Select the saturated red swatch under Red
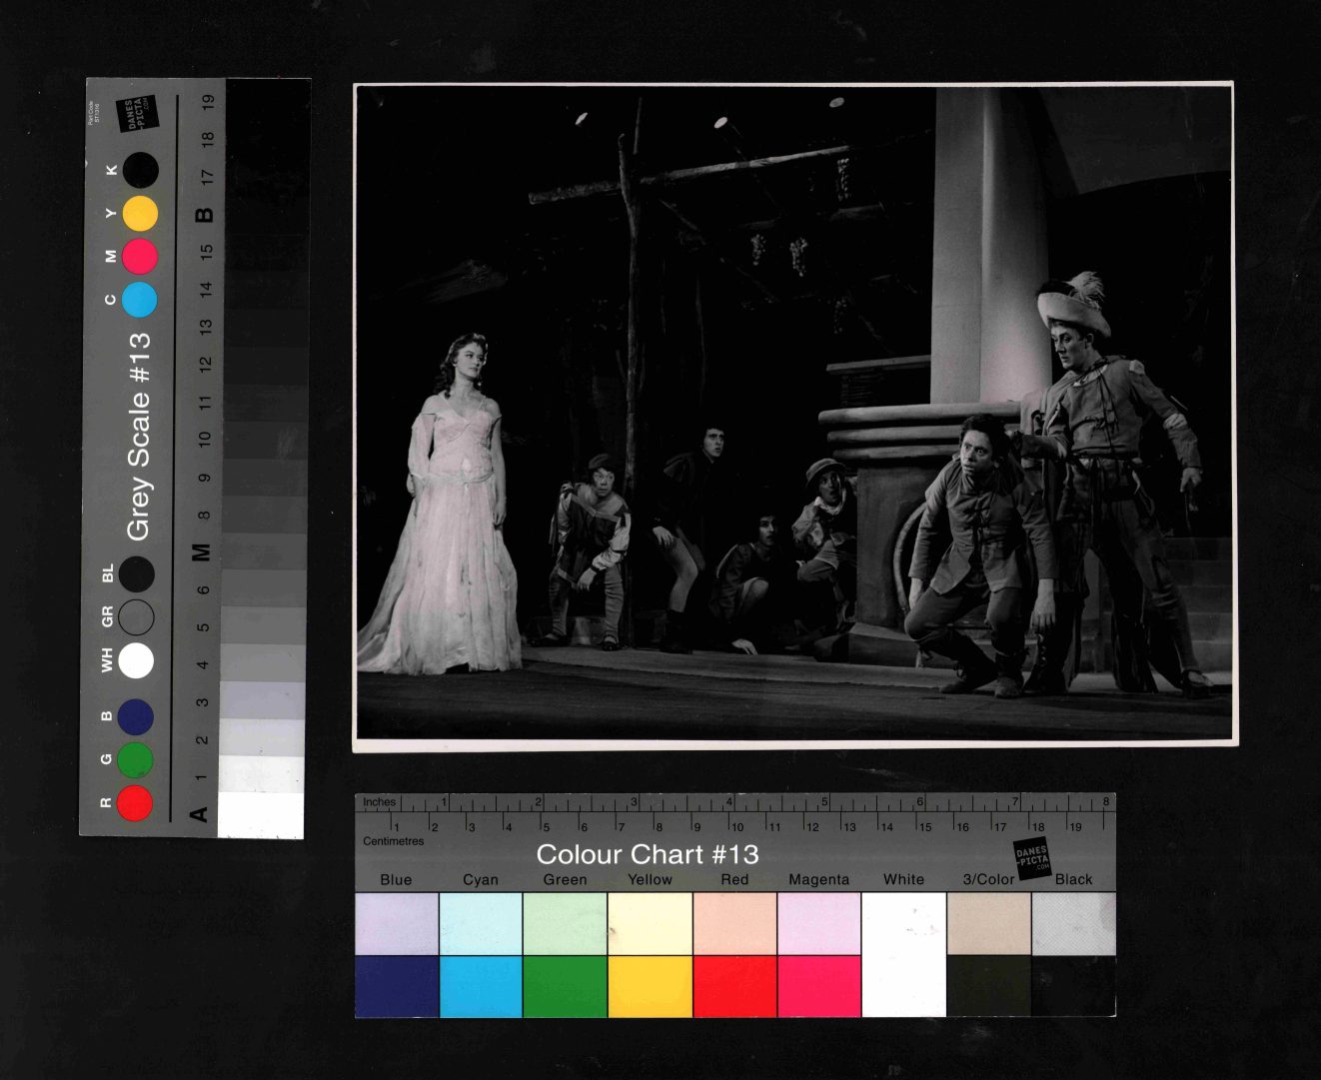Screen dimensions: 1321x1080 tap(734, 986)
